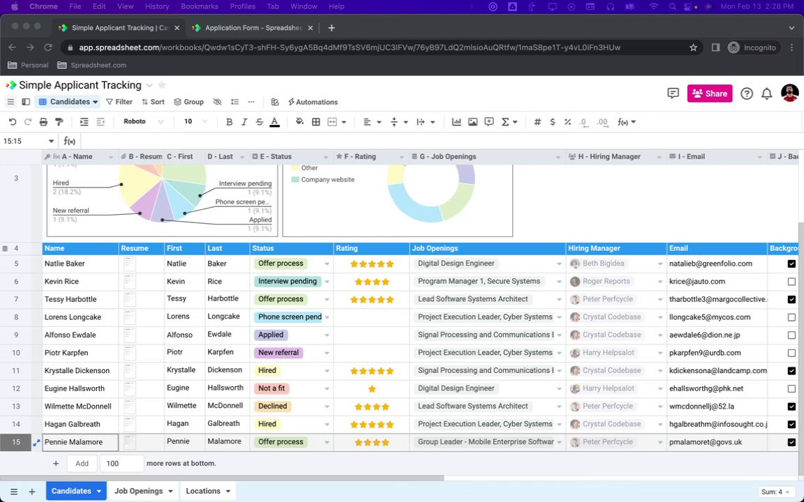Open Automations
Viewport: 804px width, 502px height.
coord(313,102)
